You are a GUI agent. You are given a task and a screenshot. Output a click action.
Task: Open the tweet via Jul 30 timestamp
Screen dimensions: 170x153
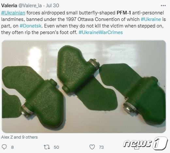[x=52, y=6]
